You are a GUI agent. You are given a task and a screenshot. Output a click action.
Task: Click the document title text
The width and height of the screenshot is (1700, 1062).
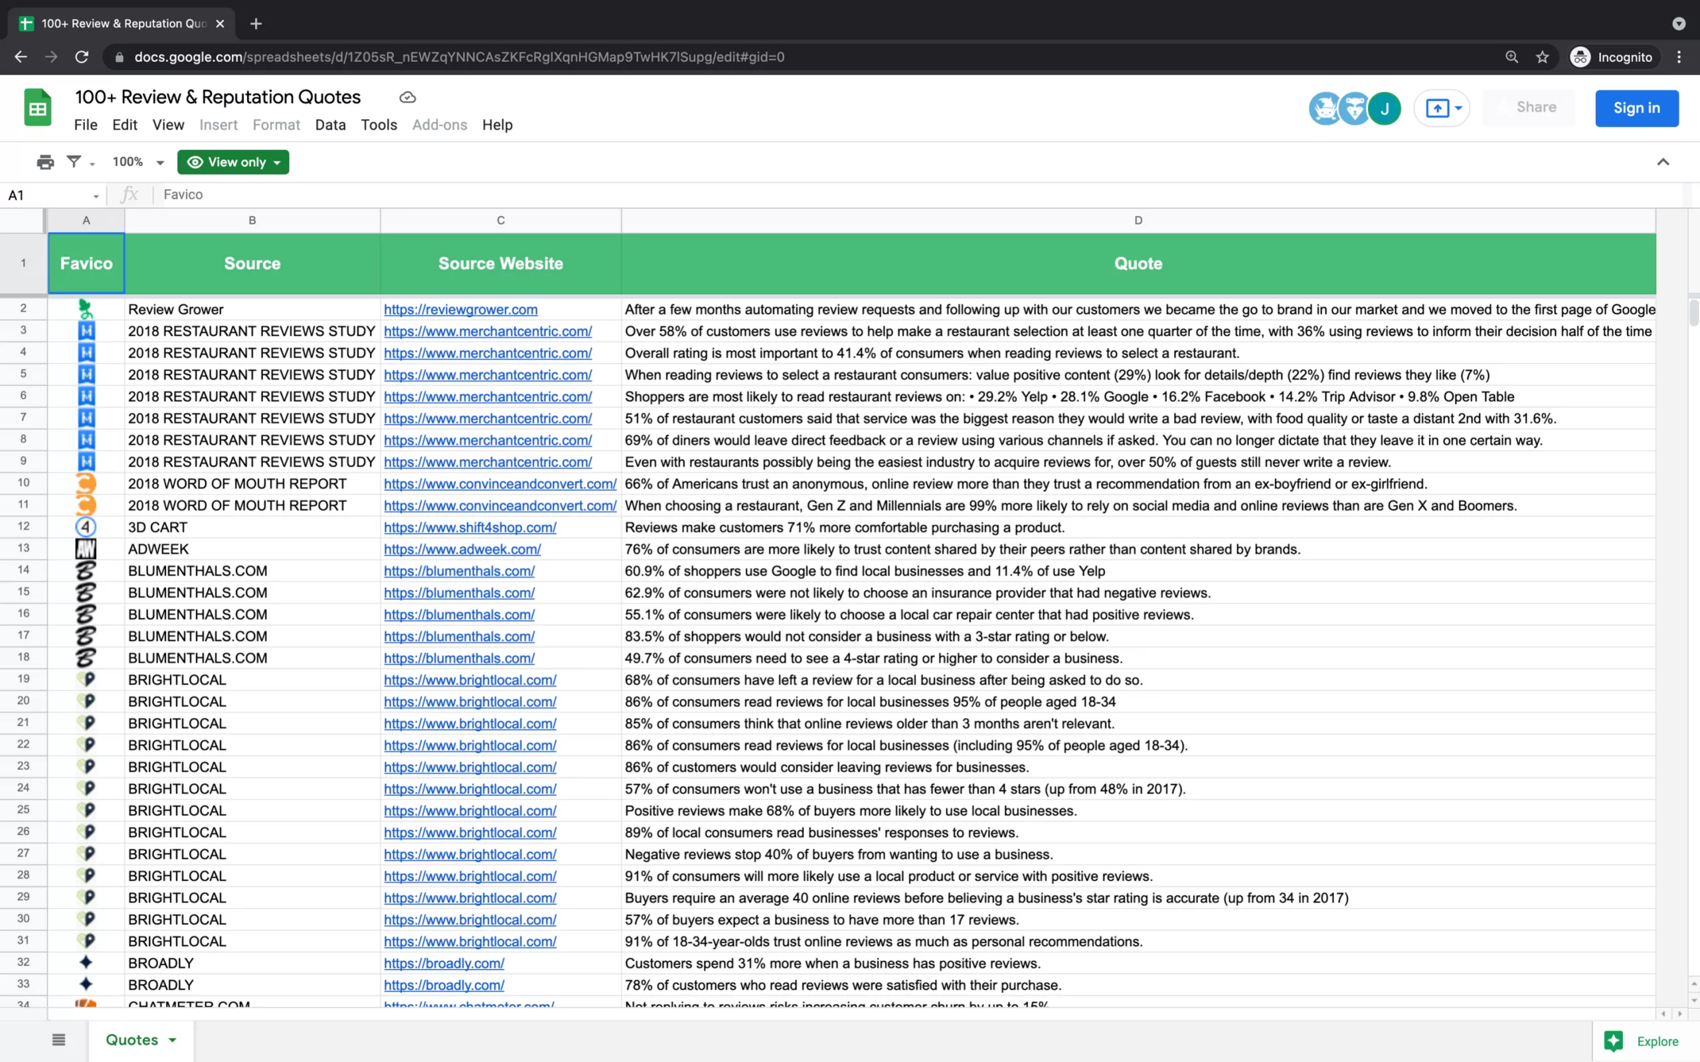[x=218, y=97]
